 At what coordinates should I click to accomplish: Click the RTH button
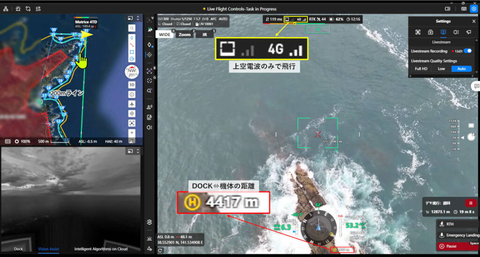pyautogui.click(x=458, y=224)
